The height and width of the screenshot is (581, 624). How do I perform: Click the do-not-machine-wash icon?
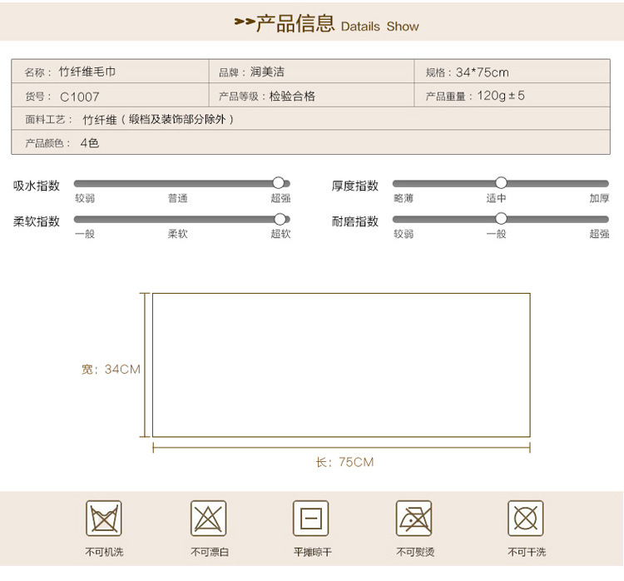[x=104, y=518]
